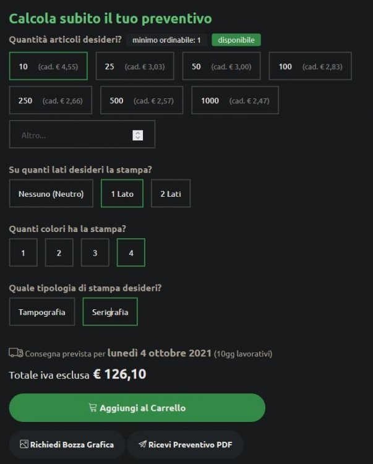Click Ricevi Preventivo PDF button
This screenshot has width=373, height=464.
click(x=185, y=444)
